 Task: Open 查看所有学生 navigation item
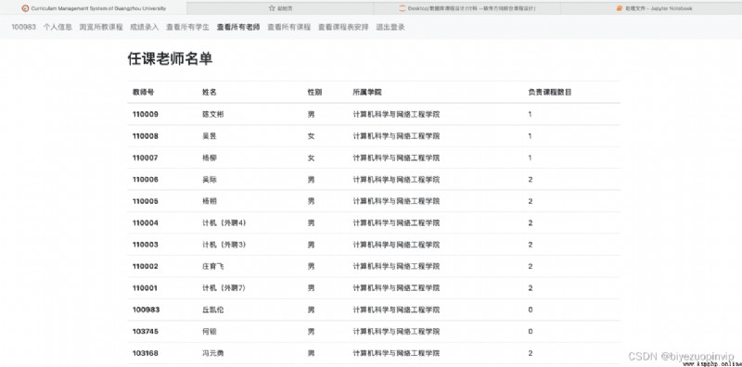(x=187, y=27)
